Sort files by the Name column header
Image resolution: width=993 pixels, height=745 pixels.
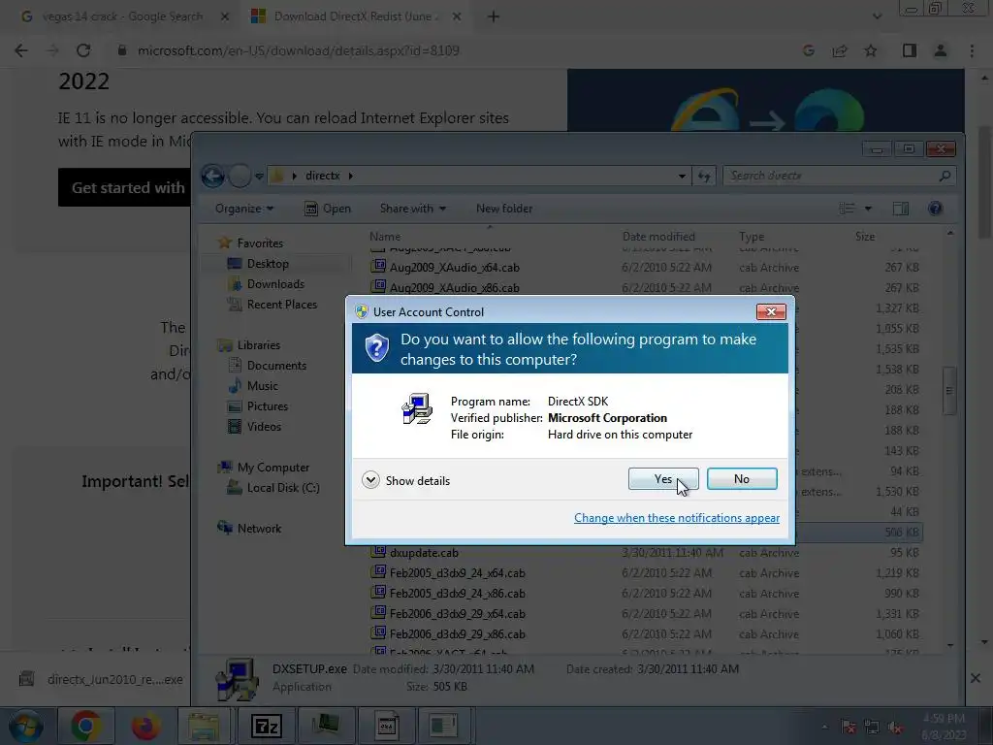point(385,237)
